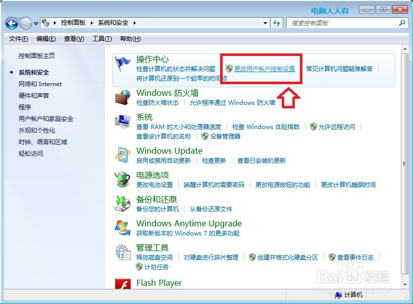This screenshot has height=304, width=413.
Task: Open the 电源选项 heading link
Action: tap(152, 175)
